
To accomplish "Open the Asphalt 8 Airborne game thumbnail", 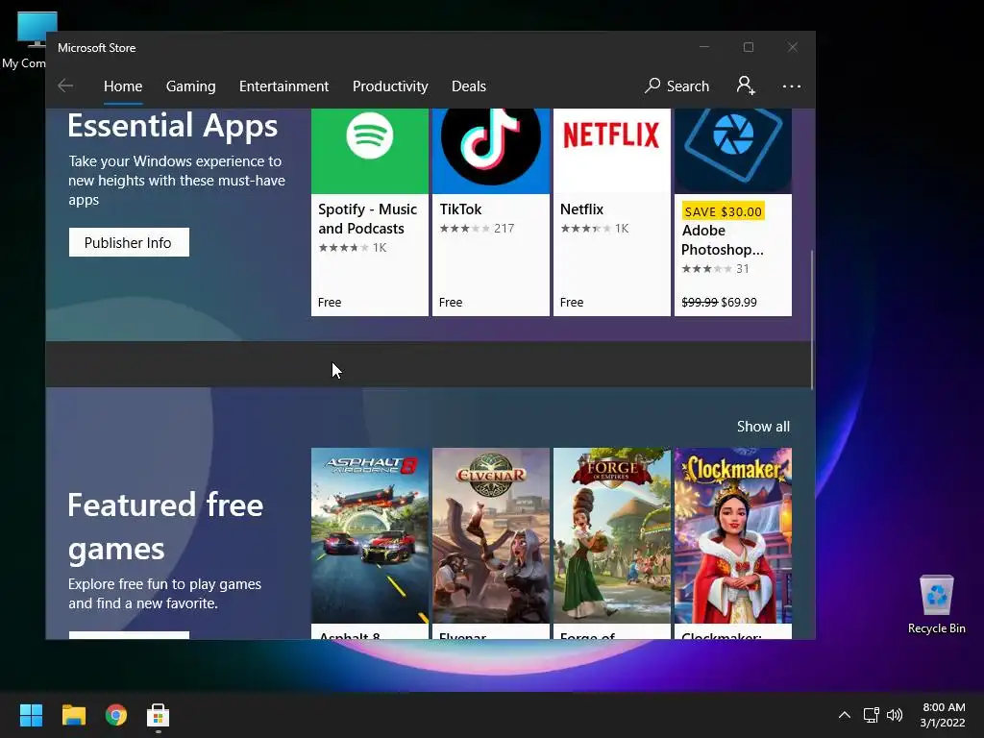I will click(370, 535).
